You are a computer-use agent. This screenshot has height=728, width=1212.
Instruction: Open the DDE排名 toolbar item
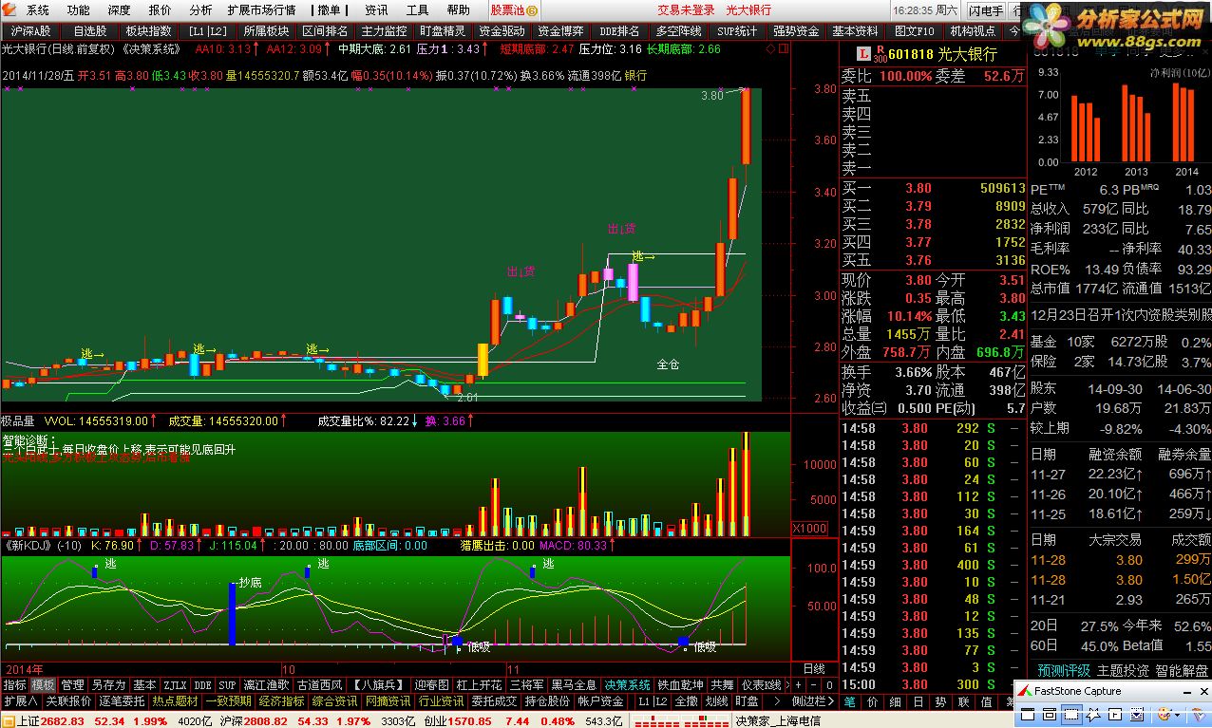[619, 30]
